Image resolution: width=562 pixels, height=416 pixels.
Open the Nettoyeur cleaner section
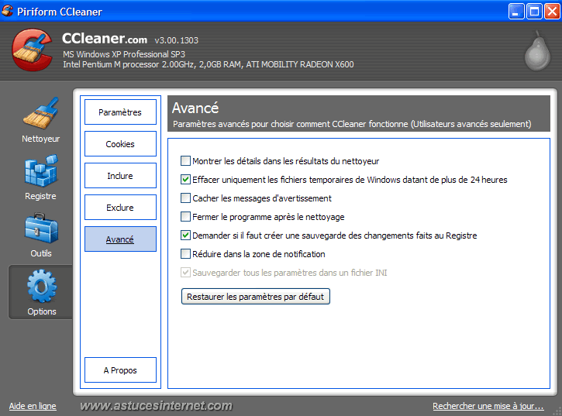(x=40, y=120)
